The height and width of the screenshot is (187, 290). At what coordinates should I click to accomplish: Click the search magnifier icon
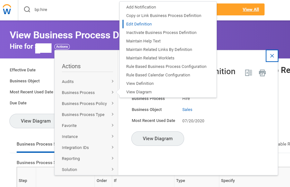pyautogui.click(x=27, y=9)
